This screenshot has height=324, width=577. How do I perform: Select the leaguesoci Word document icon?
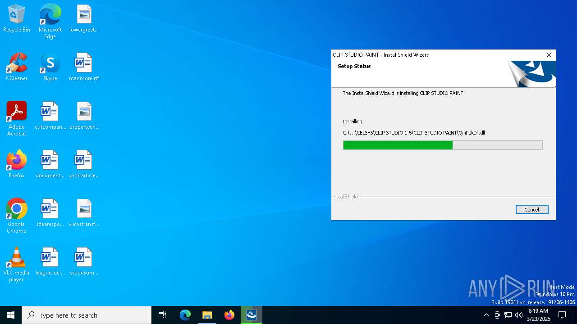(x=50, y=262)
